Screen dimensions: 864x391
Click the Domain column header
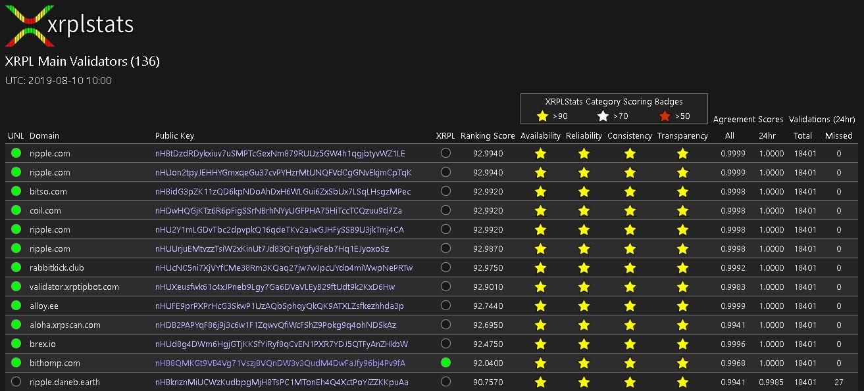coord(44,136)
